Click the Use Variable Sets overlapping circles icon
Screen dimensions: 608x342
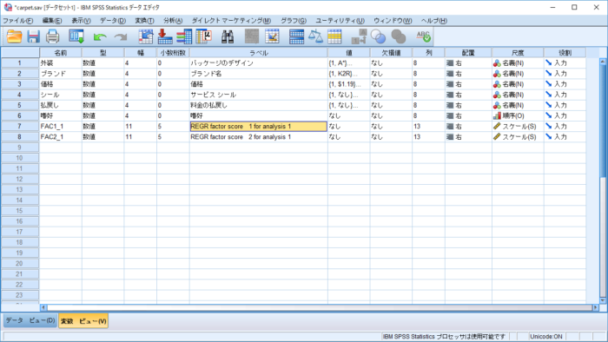tap(379, 36)
